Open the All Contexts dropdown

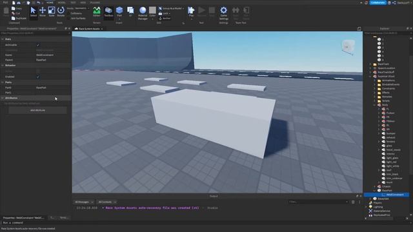[107, 202]
